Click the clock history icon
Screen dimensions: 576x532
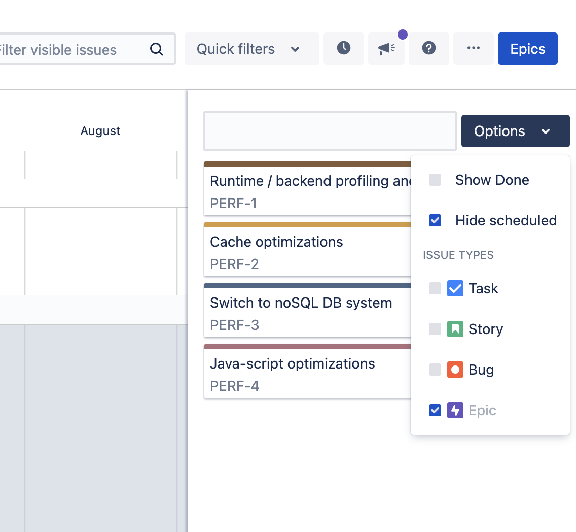(344, 49)
